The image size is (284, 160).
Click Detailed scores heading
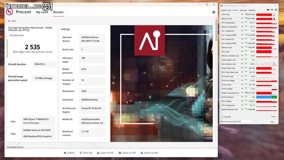[15, 147]
